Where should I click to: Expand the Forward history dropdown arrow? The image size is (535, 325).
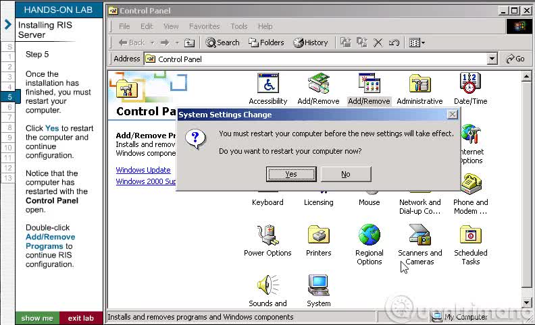177,43
